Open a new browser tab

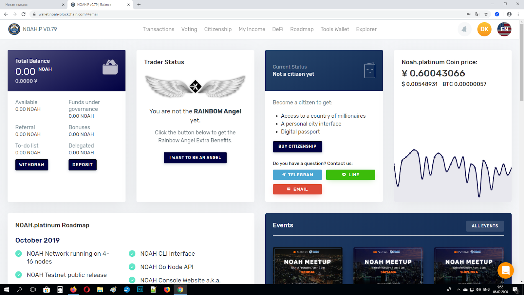click(139, 5)
